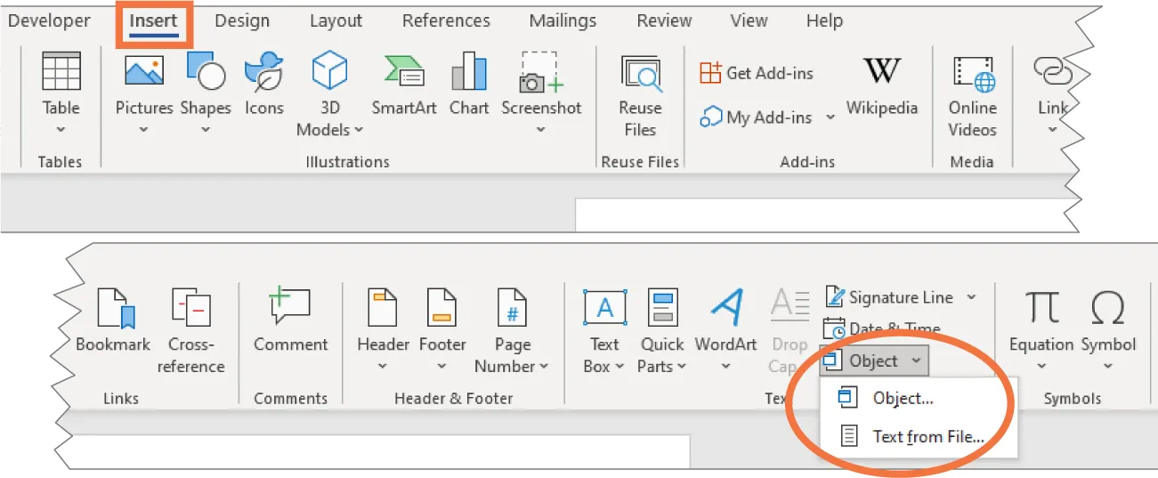Switch to the Design tab
Screen dimensions: 1158x478
(244, 21)
